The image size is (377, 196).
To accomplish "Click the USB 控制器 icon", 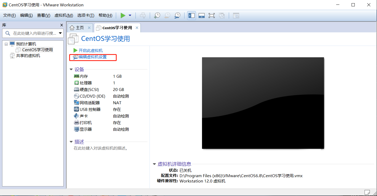I will click(77, 109).
